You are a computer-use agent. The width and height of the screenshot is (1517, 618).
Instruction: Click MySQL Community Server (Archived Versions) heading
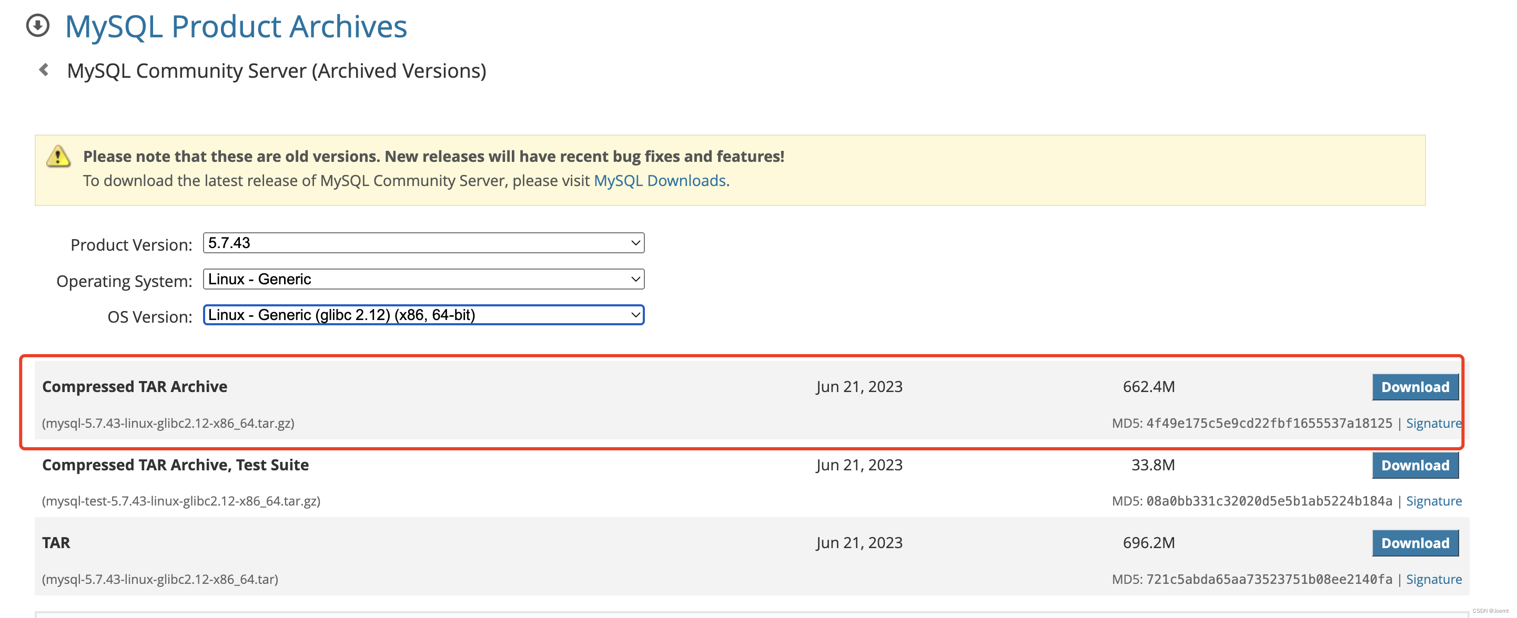(x=276, y=70)
